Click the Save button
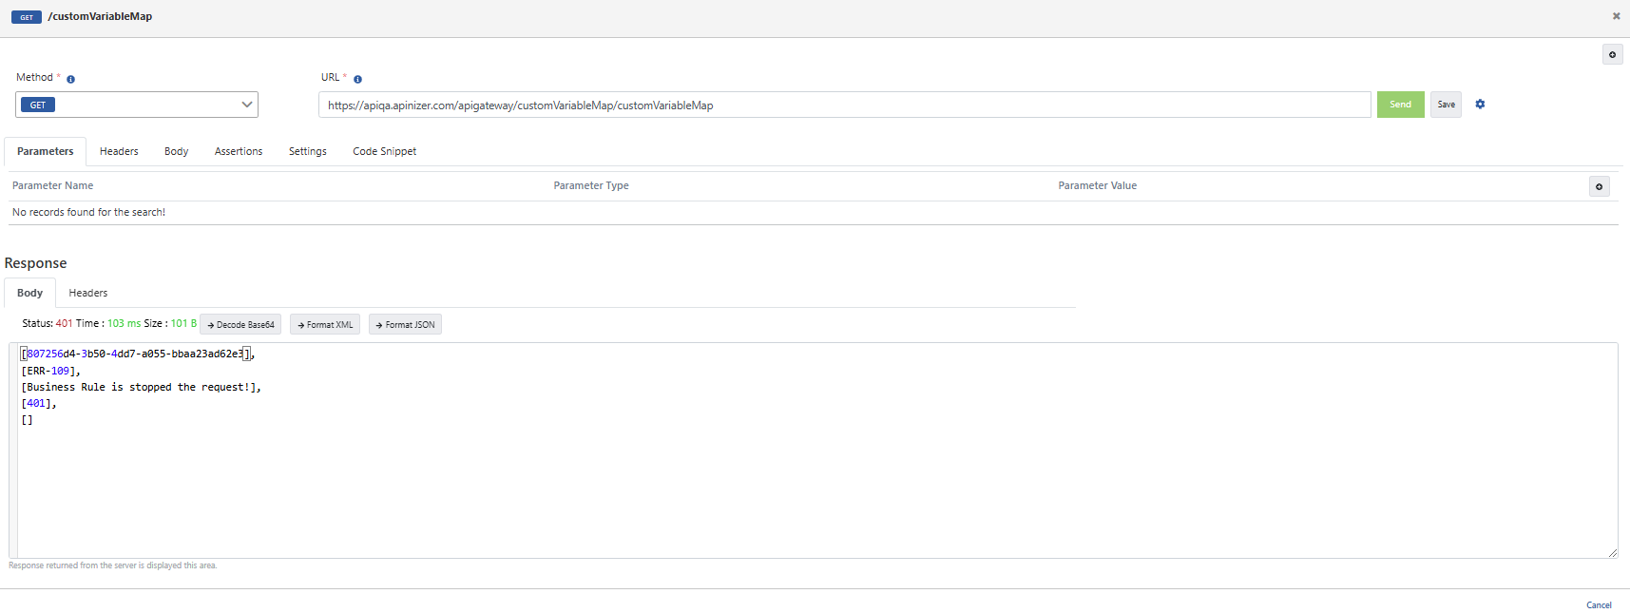The height and width of the screenshot is (613, 1630). [1446, 105]
